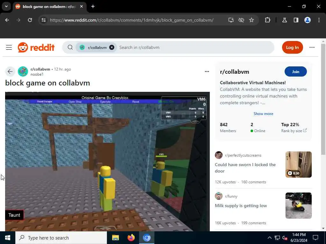Open the Chrome three-dot menu
The height and width of the screenshot is (244, 326).
pyautogui.click(x=319, y=20)
